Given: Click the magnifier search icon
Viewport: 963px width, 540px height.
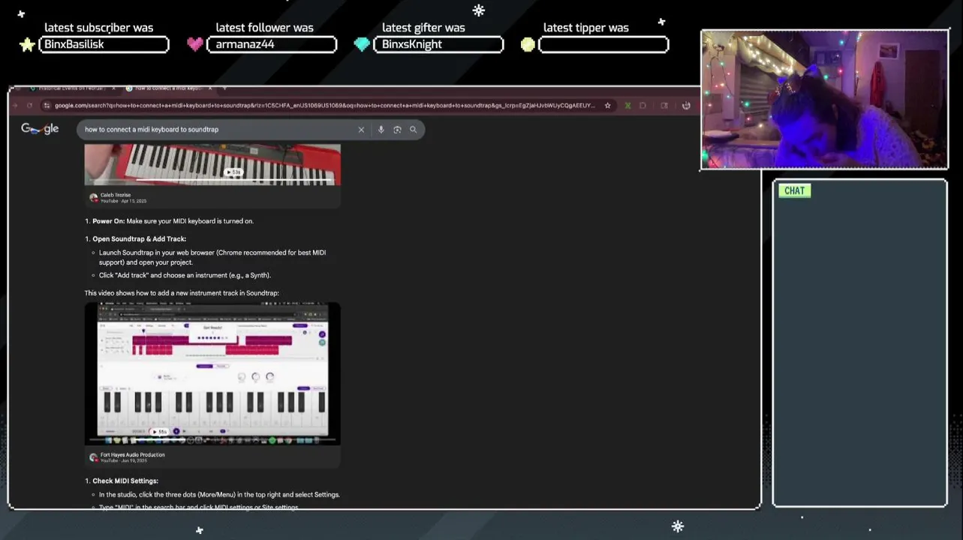Looking at the screenshot, I should click(413, 130).
